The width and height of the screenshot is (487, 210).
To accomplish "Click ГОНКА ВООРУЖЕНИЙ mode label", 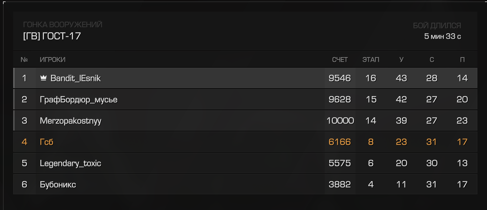I will tap(63, 24).
